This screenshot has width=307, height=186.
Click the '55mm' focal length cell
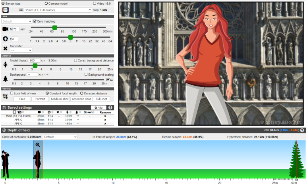(x=41, y=120)
